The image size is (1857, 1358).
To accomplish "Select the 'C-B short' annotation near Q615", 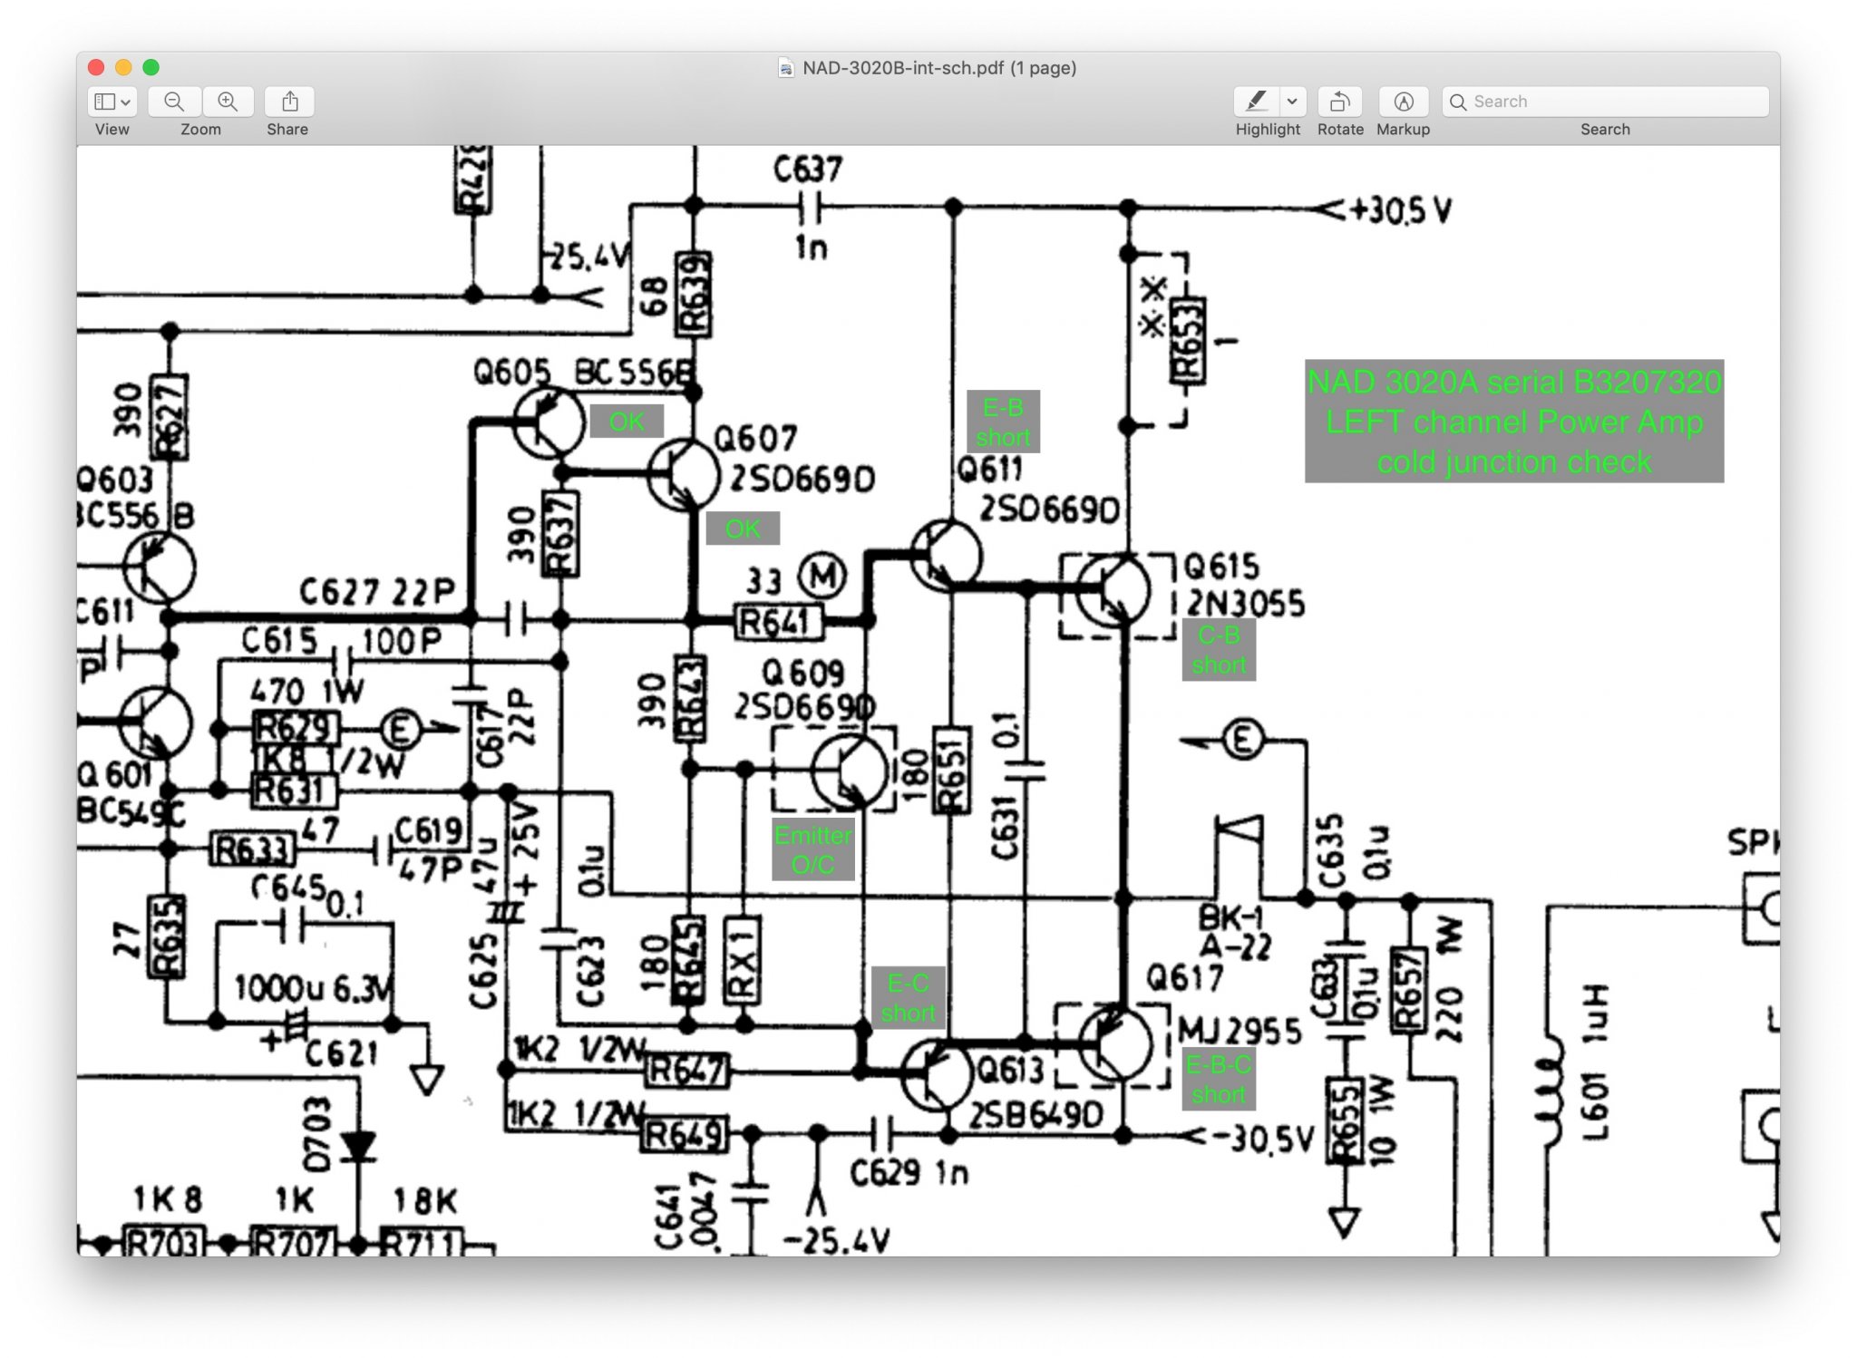I will pyautogui.click(x=1219, y=650).
